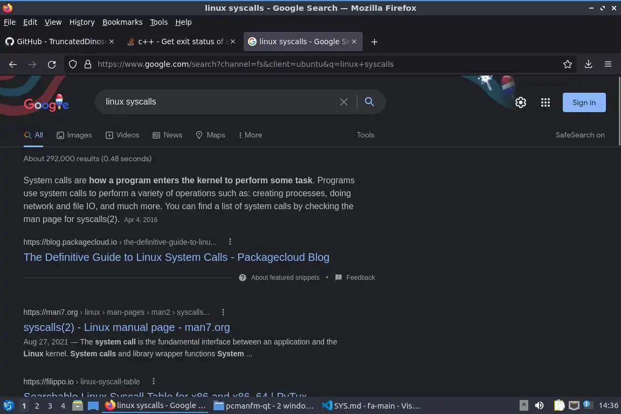Image resolution: width=621 pixels, height=414 pixels.
Task: Open Firefox hamburger application menu
Action: point(608,64)
